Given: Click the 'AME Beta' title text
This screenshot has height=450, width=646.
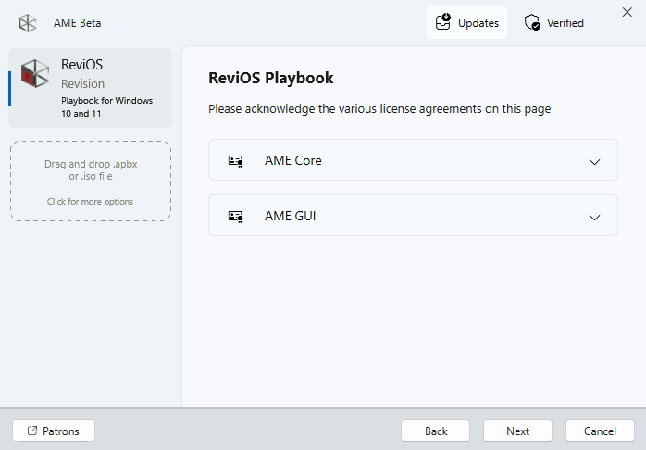Looking at the screenshot, I should 77,23.
